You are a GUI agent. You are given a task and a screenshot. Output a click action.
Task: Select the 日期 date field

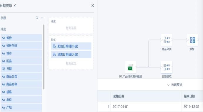21,69
